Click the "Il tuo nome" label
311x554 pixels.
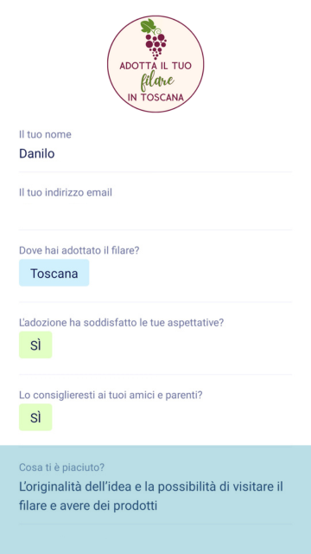[45, 135]
